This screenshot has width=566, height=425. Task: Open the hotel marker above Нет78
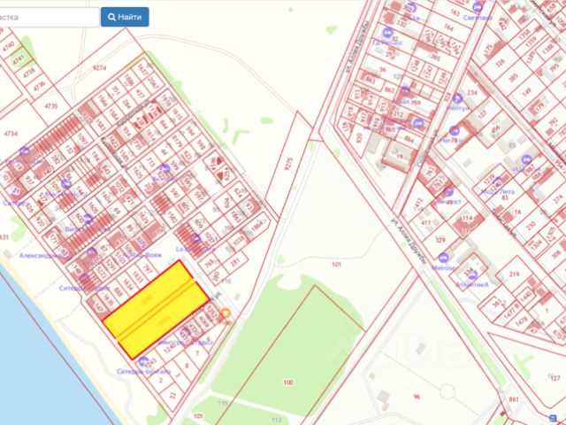(454, 130)
